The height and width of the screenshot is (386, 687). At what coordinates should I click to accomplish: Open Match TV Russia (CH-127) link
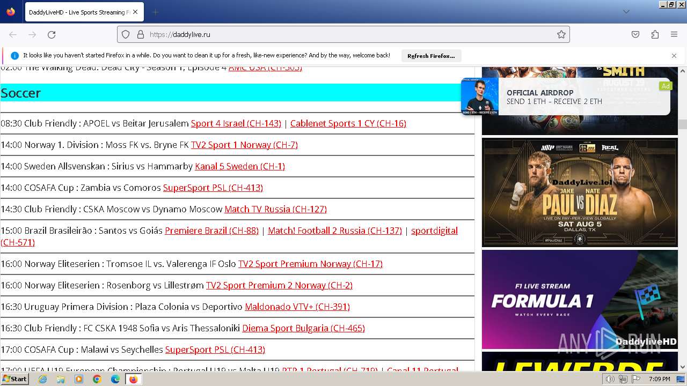(x=275, y=209)
